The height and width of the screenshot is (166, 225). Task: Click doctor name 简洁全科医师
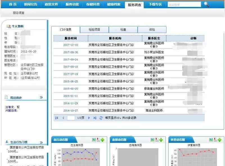154,110
